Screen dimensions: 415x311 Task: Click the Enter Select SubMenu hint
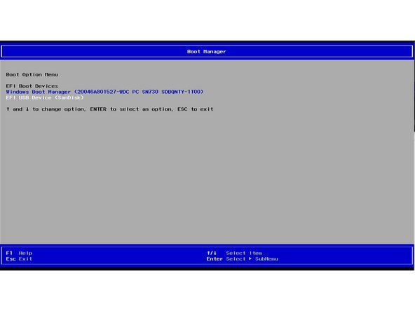tap(242, 259)
